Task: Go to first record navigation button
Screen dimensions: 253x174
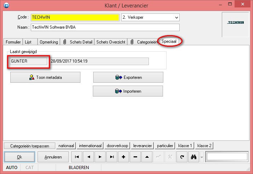Action: coord(77,157)
